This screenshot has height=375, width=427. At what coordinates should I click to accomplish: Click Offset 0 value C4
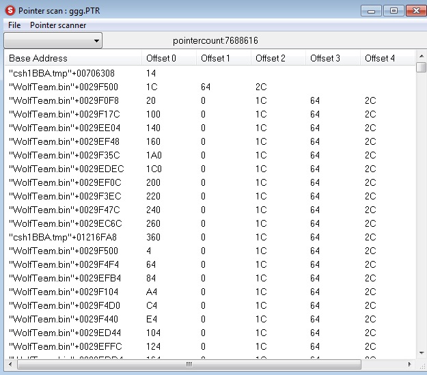pos(152,305)
